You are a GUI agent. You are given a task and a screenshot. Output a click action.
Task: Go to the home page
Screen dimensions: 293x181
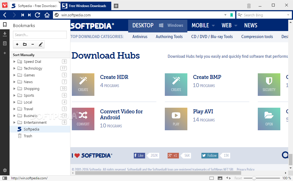click(x=47, y=15)
